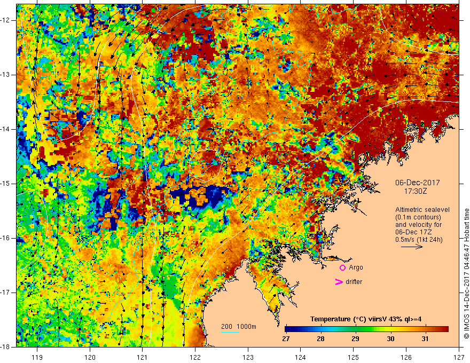The height and width of the screenshot is (363, 470).
Task: Click the longitude axis label 124
Action: point(301,358)
